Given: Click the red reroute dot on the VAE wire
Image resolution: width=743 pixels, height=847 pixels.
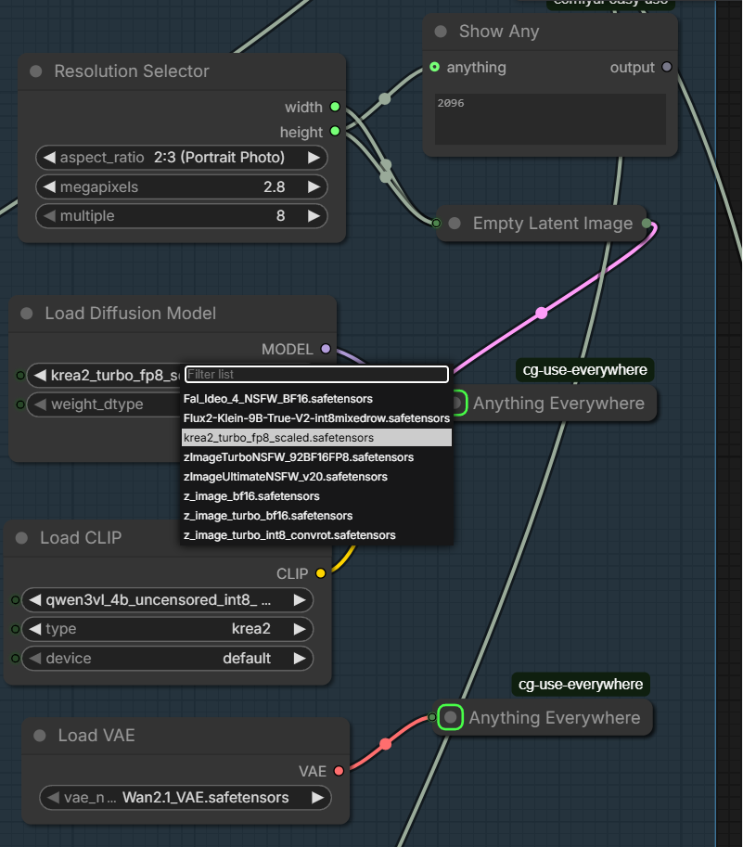Looking at the screenshot, I should pyautogui.click(x=386, y=744).
